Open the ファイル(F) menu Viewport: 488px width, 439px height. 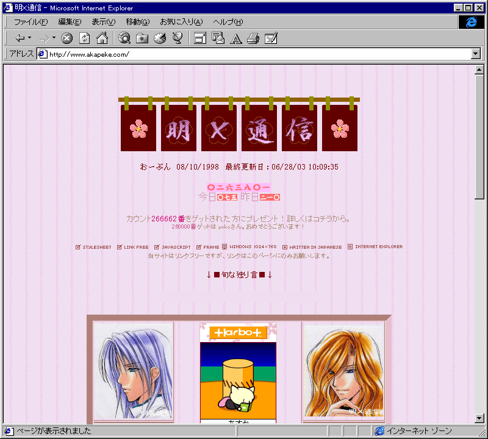pos(31,22)
